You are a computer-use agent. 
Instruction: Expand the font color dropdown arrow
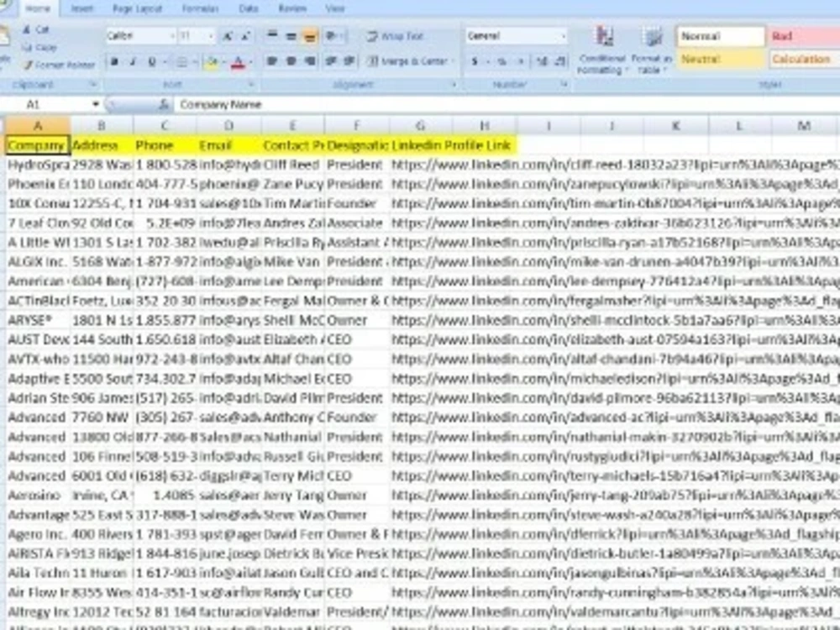(x=250, y=62)
